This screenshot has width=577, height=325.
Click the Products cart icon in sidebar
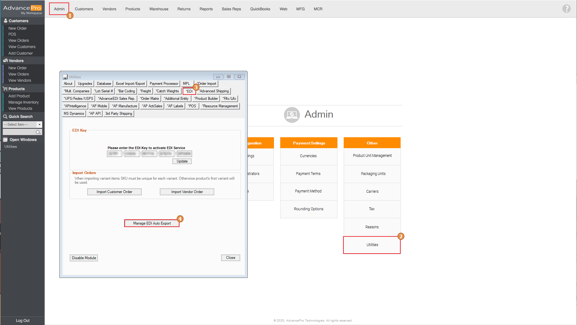(5, 89)
